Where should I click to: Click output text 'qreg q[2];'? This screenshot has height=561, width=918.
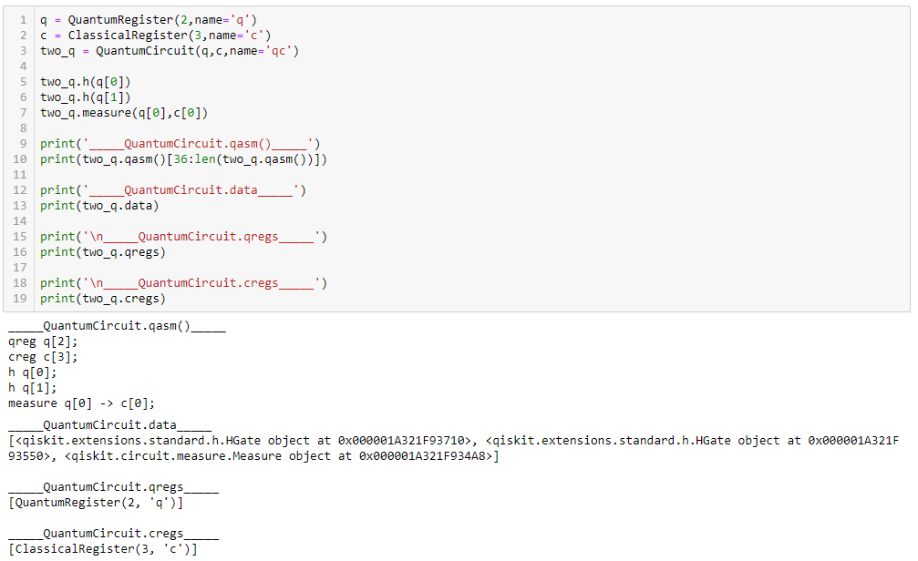click(43, 342)
